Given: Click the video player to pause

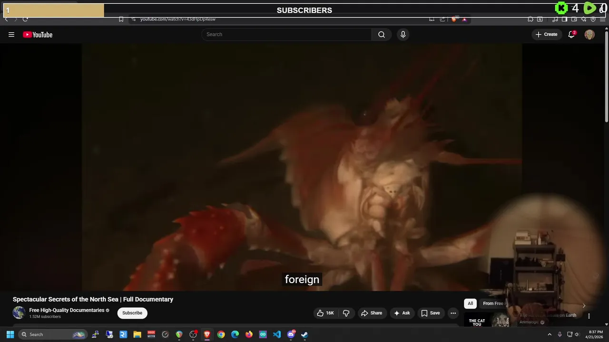Looking at the screenshot, I should (x=302, y=167).
